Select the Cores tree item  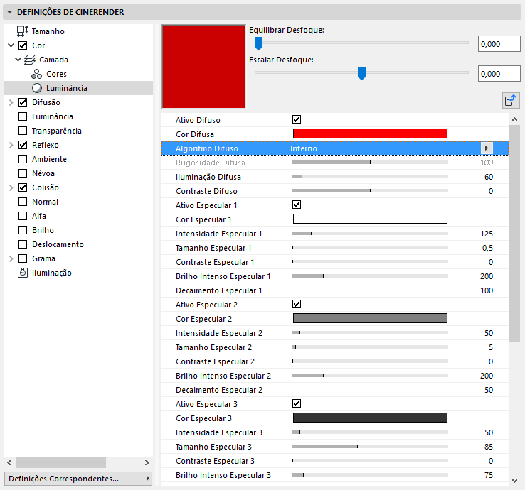(56, 74)
